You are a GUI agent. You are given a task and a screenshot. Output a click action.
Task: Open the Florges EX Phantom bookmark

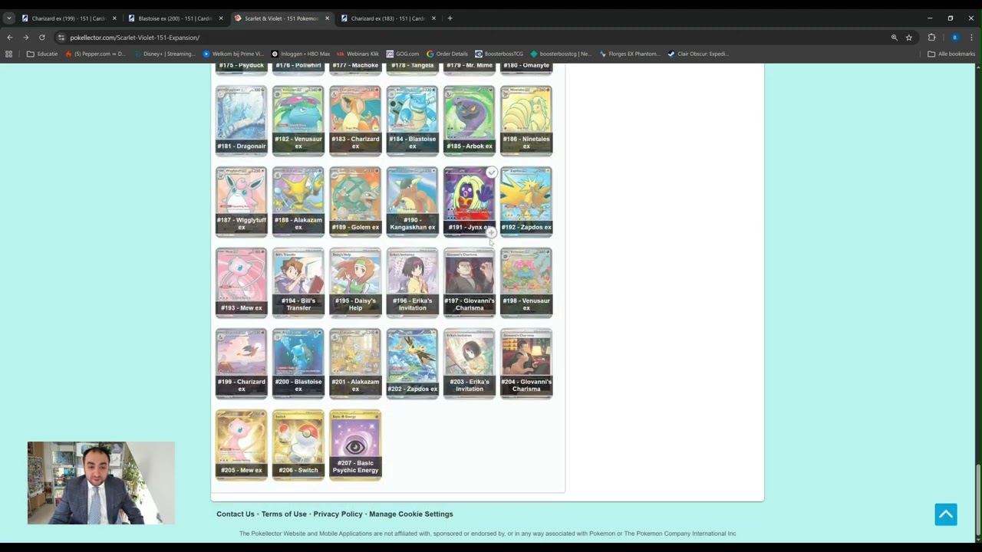pyautogui.click(x=630, y=54)
